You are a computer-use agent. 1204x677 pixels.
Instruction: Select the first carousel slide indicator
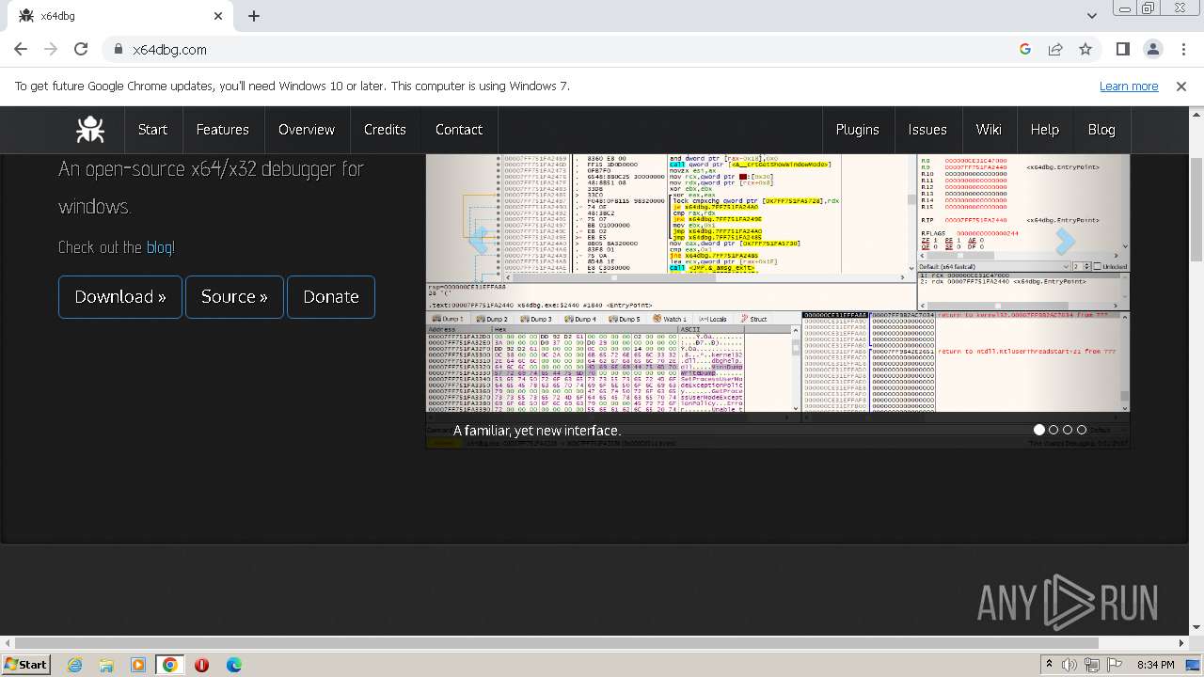[1039, 430]
